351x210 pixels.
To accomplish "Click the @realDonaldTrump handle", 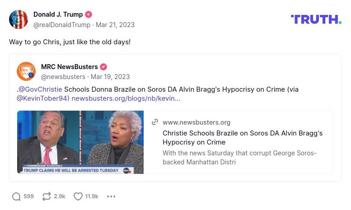I will click(61, 25).
